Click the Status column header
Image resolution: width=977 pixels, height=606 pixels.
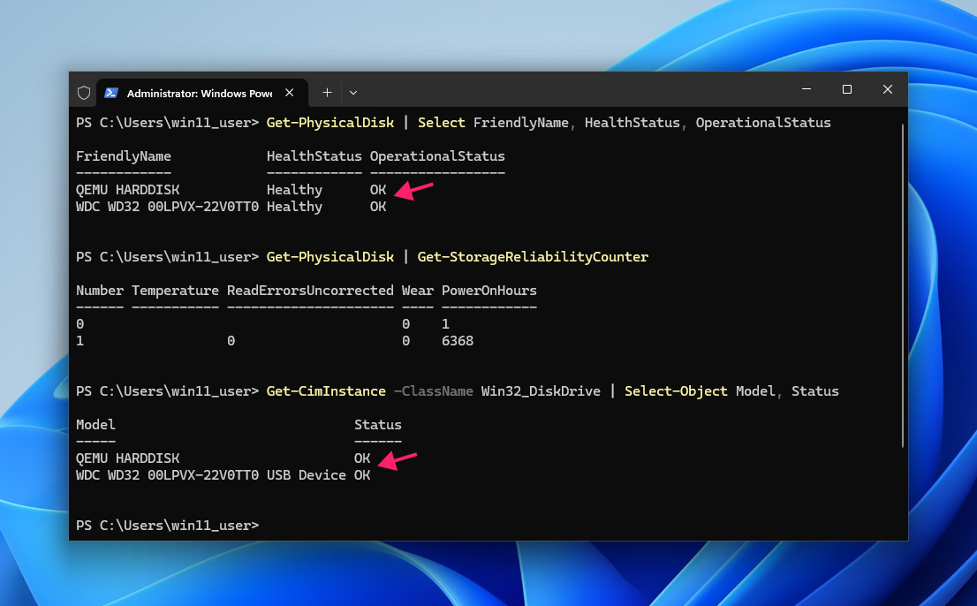click(378, 425)
